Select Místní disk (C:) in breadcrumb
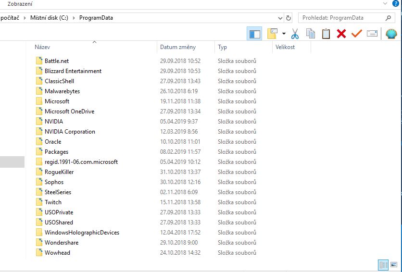The width and height of the screenshot is (402, 272). point(49,18)
